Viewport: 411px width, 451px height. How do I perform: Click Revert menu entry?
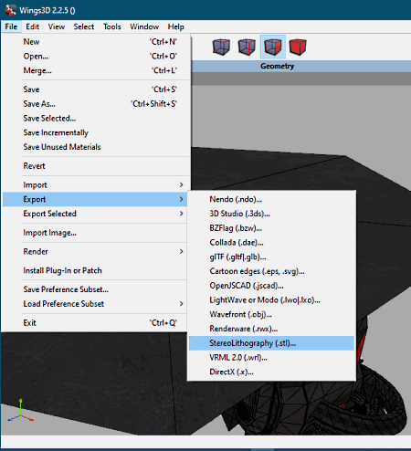click(96, 166)
